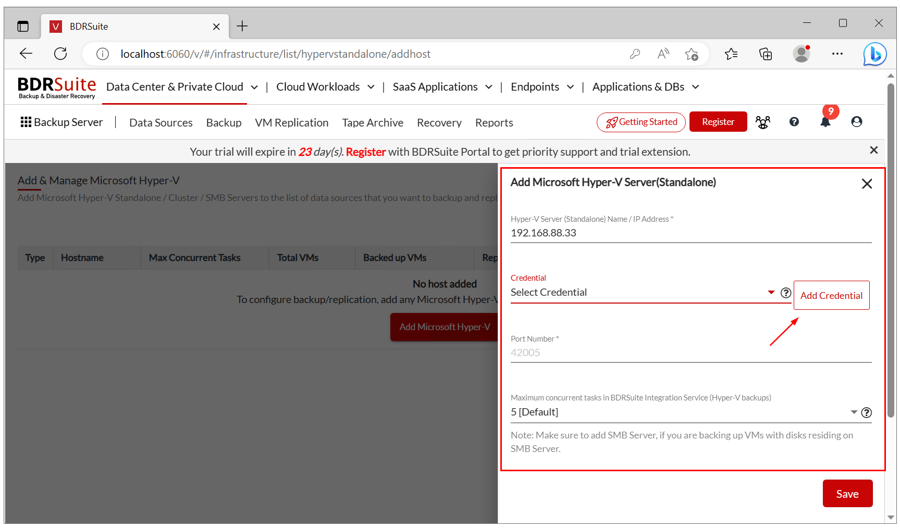The image size is (900, 528).
Task: Click Register link in trial banner
Action: [366, 152]
